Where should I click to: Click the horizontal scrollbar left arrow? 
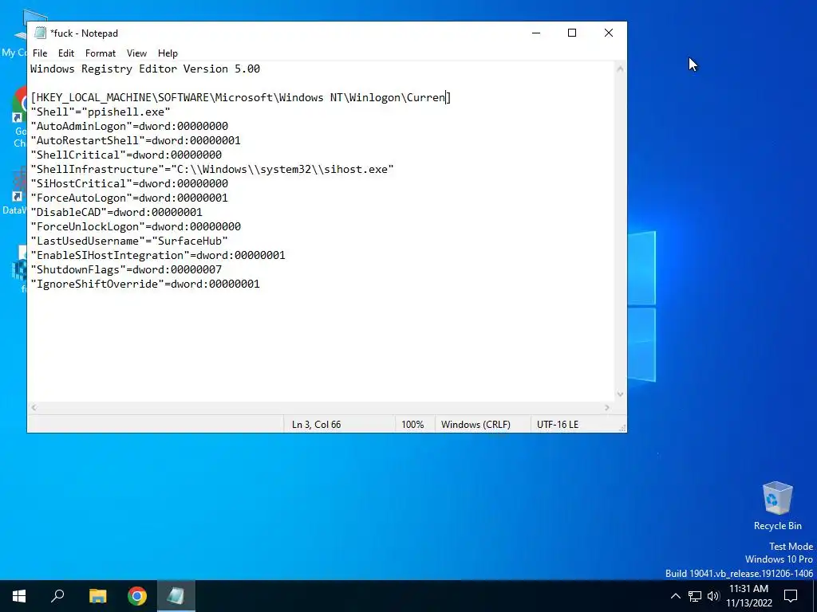pyautogui.click(x=34, y=407)
